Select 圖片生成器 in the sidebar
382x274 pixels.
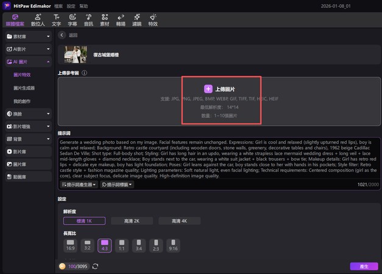tap(24, 88)
